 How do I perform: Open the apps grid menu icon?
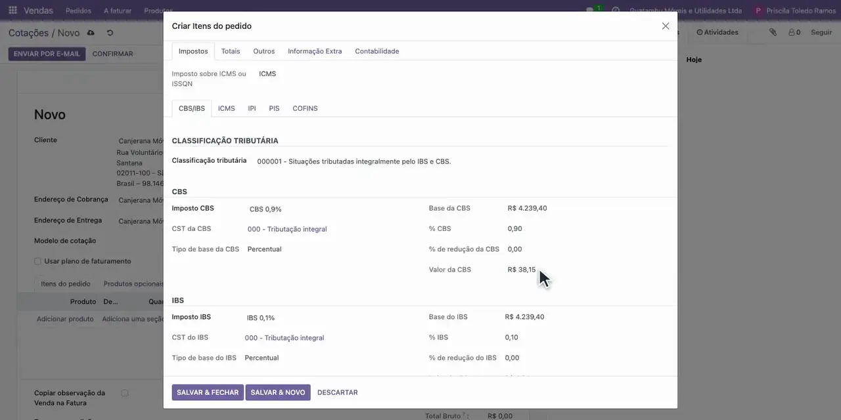pyautogui.click(x=12, y=10)
